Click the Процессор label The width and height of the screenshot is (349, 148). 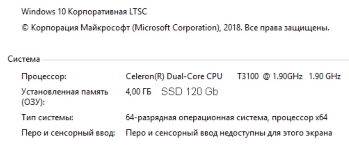pyautogui.click(x=44, y=77)
